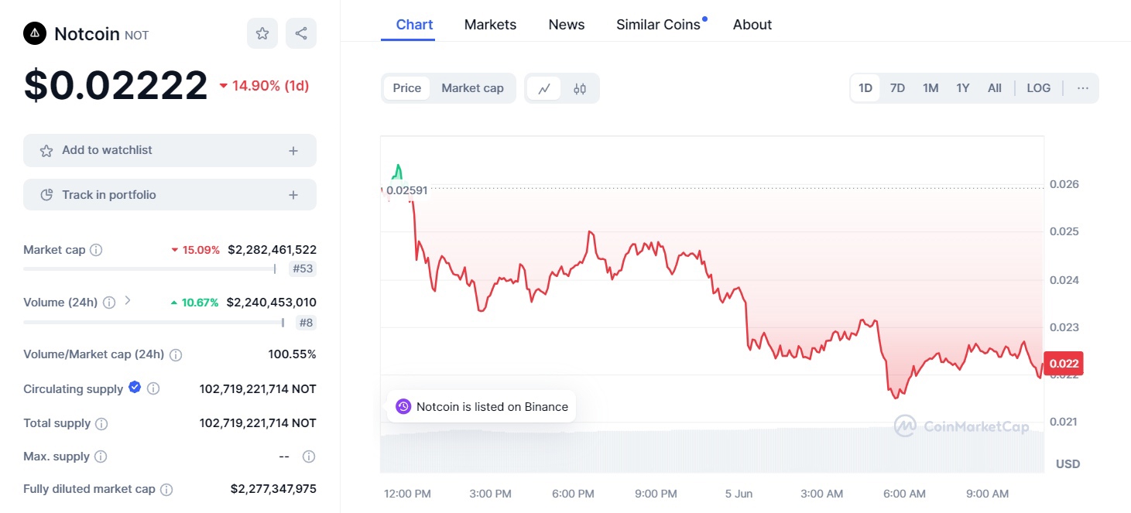Switch to candlestick chart view

580,88
